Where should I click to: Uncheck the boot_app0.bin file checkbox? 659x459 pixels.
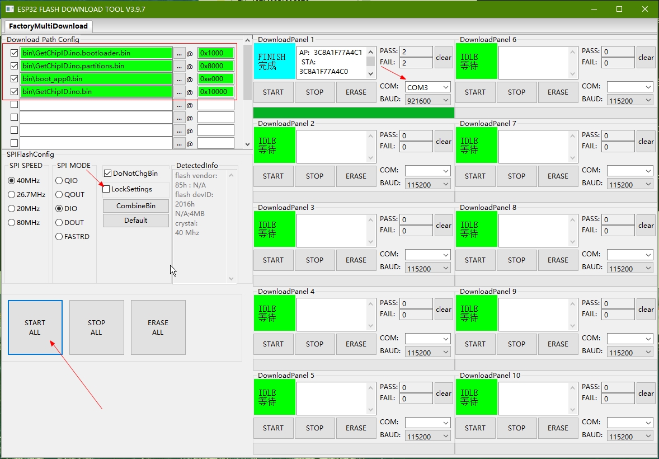tap(15, 79)
